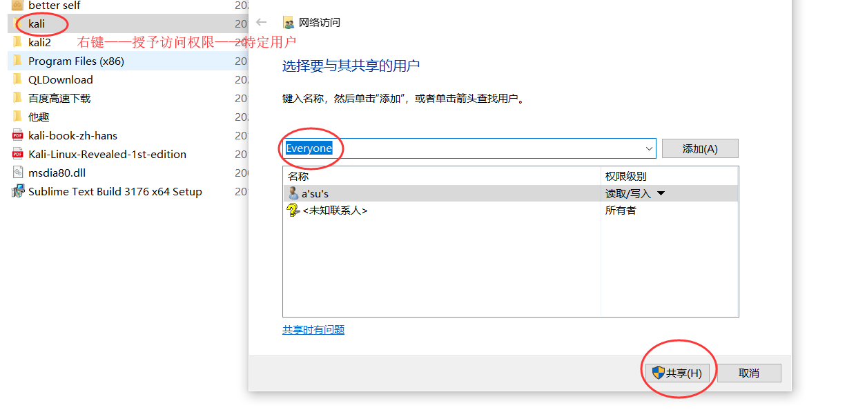Select the msdia80.dll file name
The width and height of the screenshot is (856, 410).
pyautogui.click(x=57, y=173)
